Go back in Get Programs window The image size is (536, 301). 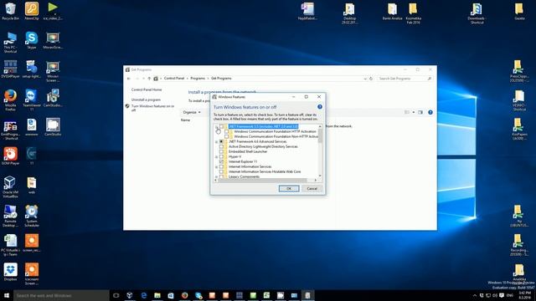coord(129,79)
